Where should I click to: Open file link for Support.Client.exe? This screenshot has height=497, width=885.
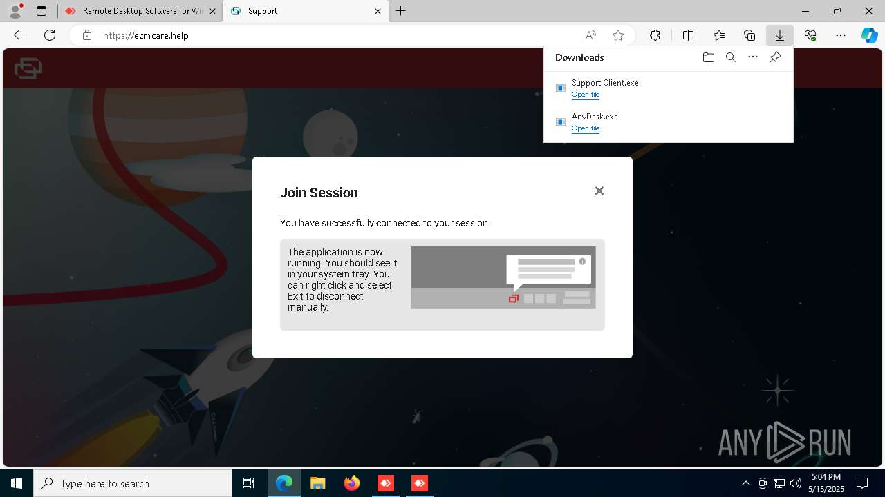[586, 95]
